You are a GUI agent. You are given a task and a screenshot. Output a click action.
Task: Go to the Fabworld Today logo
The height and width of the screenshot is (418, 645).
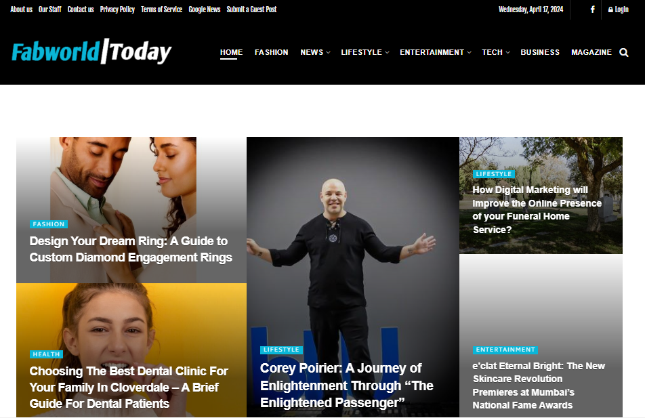point(91,52)
